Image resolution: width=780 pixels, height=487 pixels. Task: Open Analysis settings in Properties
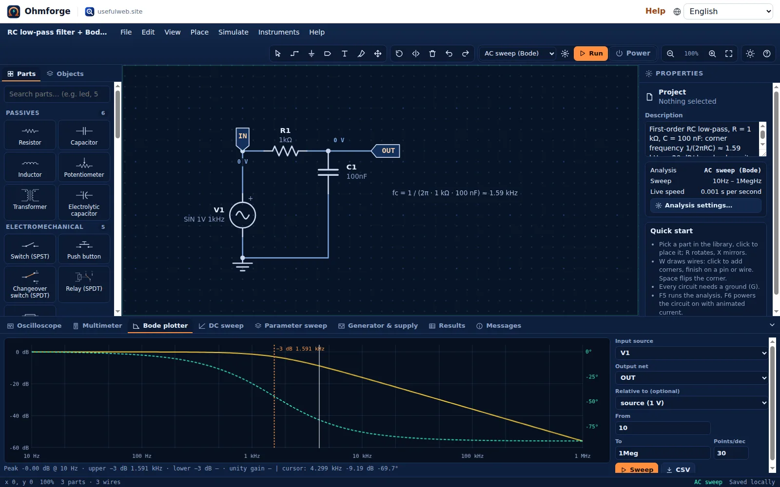[705, 206]
